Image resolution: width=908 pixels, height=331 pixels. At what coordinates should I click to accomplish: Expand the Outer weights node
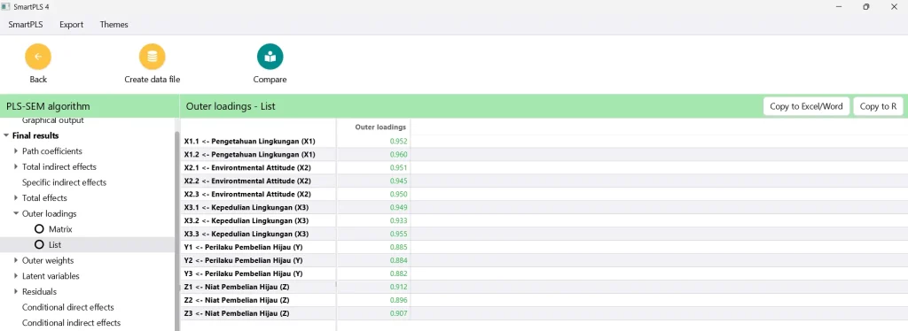click(16, 260)
